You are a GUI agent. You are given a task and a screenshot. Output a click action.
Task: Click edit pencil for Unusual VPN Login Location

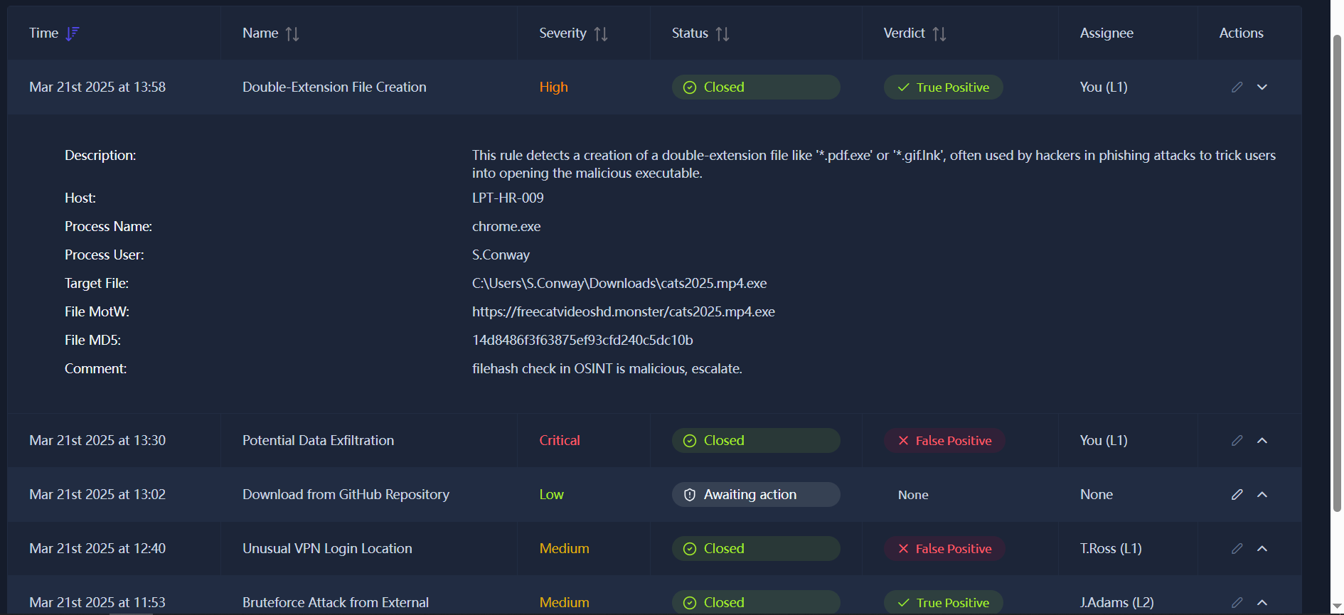pyautogui.click(x=1237, y=548)
